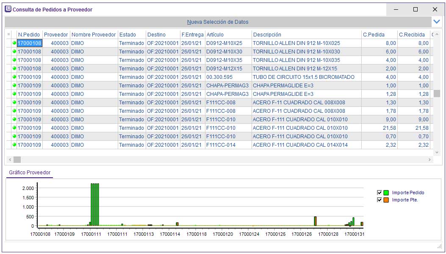This screenshot has height=254, width=446.
Task: Click green status dot of the D0912-M10X25 row
Action: coord(14,43)
